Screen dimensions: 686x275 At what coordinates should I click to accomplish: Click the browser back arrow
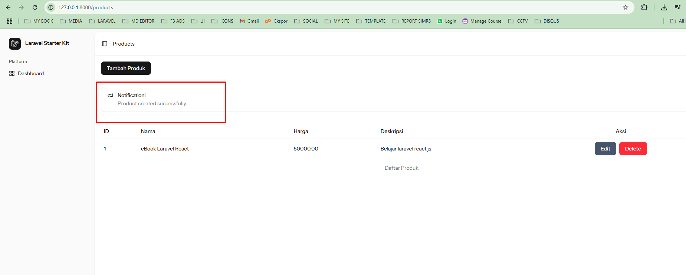8,7
